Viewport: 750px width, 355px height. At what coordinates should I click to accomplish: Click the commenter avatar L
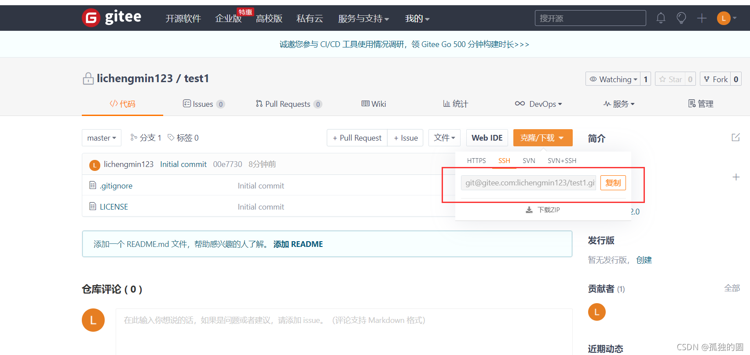point(93,320)
